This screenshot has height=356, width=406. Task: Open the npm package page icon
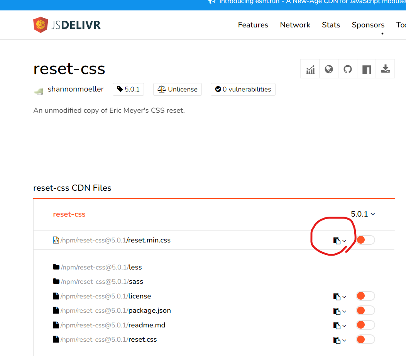[x=367, y=69]
